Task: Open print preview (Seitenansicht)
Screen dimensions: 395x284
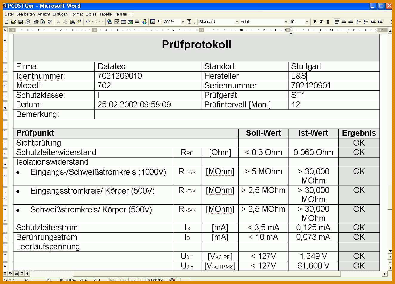Action: click(43, 22)
